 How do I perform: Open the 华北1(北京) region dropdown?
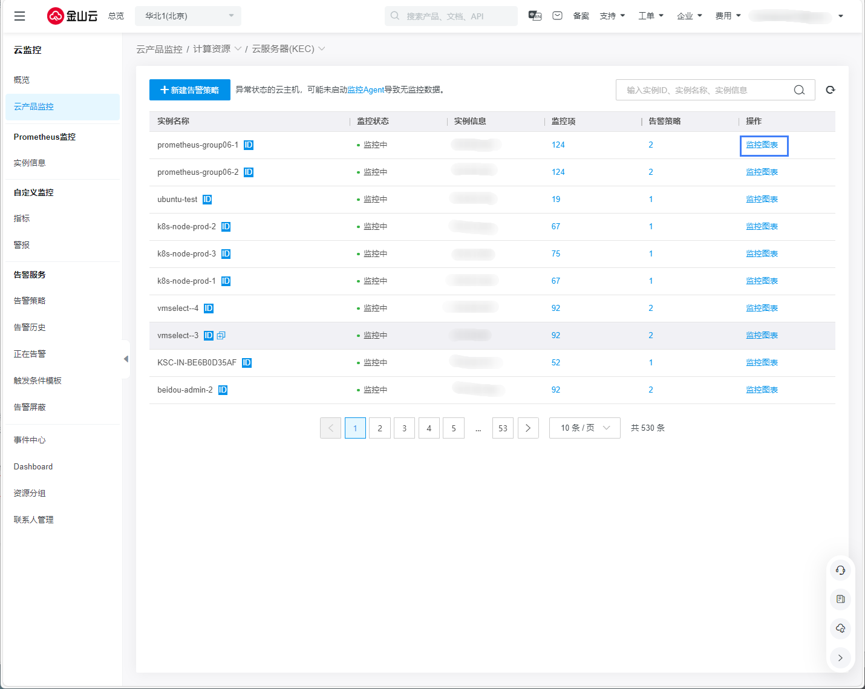tap(188, 16)
